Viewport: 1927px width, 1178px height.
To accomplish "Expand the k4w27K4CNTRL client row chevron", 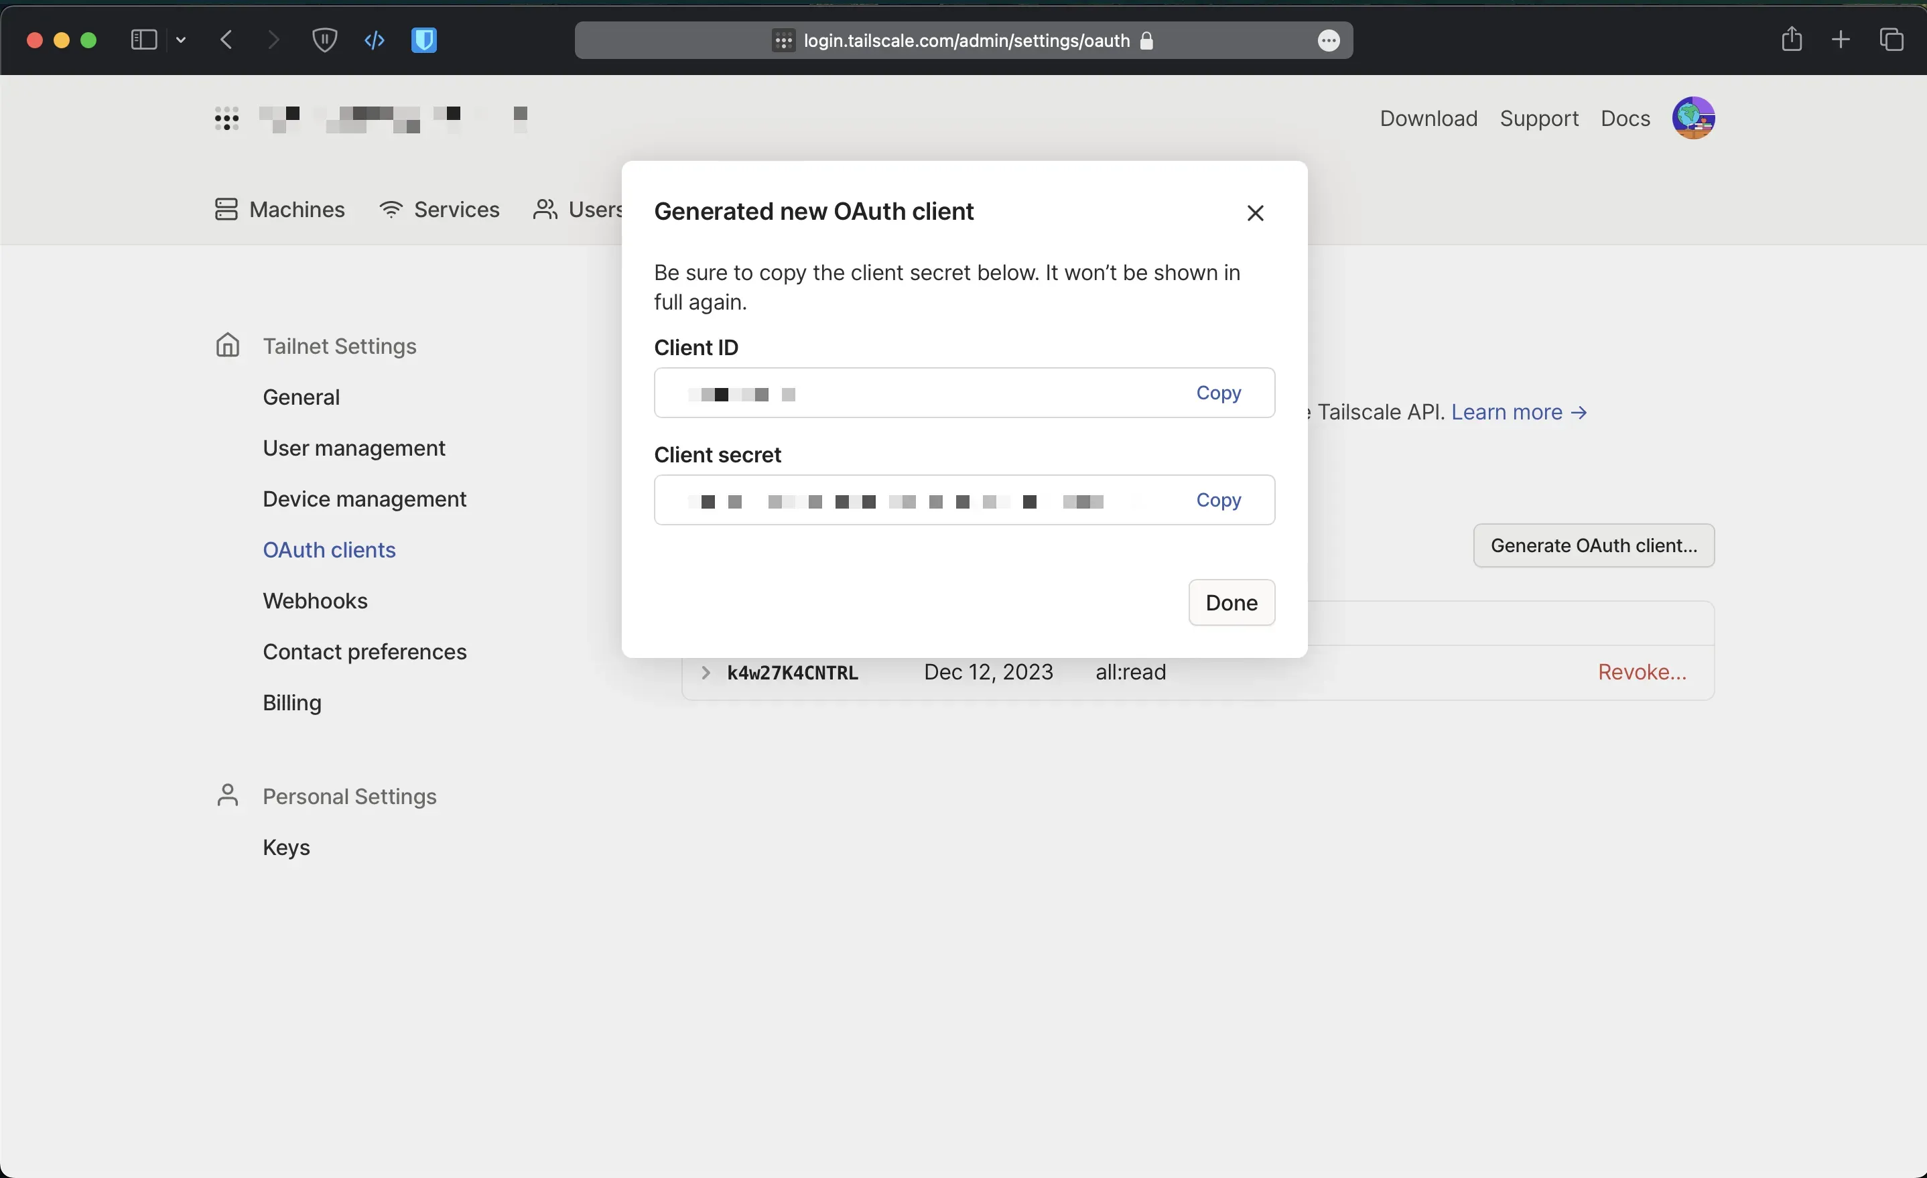I will tap(706, 673).
